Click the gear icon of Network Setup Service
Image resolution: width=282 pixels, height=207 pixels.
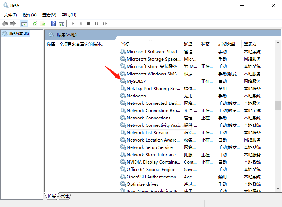click(x=123, y=147)
